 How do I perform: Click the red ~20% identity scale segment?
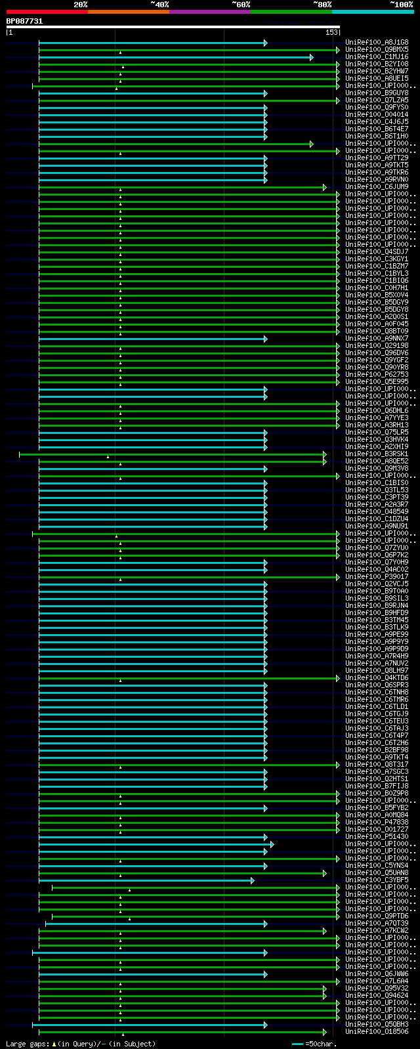[x=47, y=12]
